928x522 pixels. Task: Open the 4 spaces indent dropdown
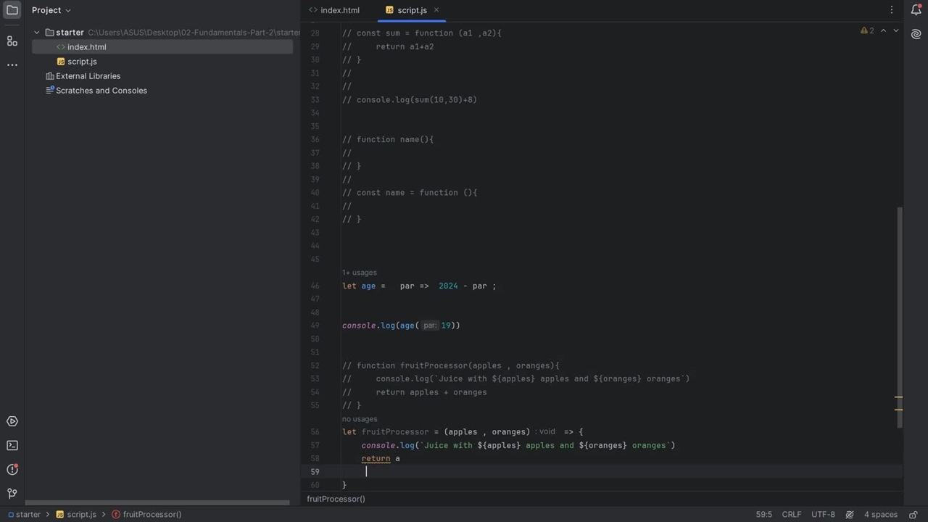pyautogui.click(x=880, y=515)
